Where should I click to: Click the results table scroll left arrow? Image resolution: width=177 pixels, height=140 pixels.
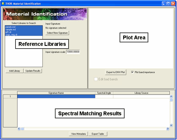(19, 129)
